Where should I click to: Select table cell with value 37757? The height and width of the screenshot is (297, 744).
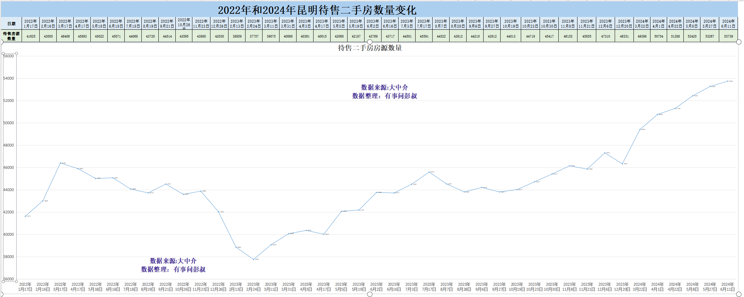pos(254,36)
